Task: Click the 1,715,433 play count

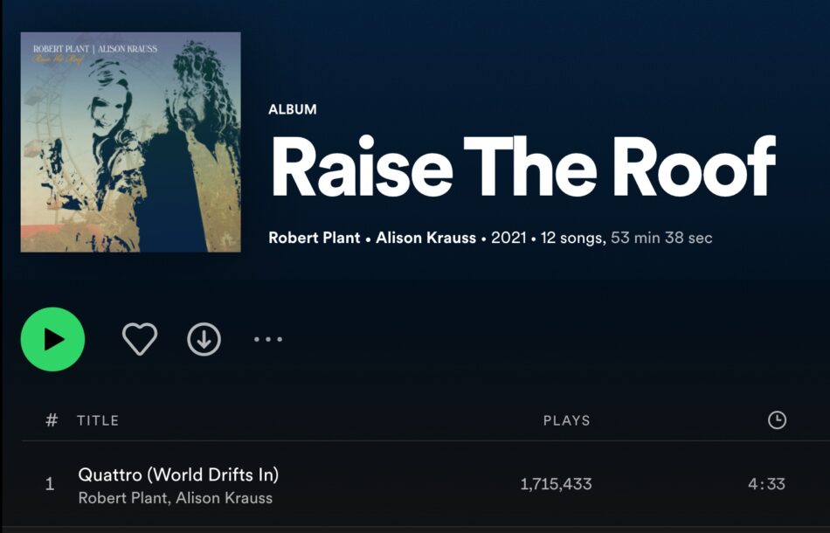Action: coord(556,484)
